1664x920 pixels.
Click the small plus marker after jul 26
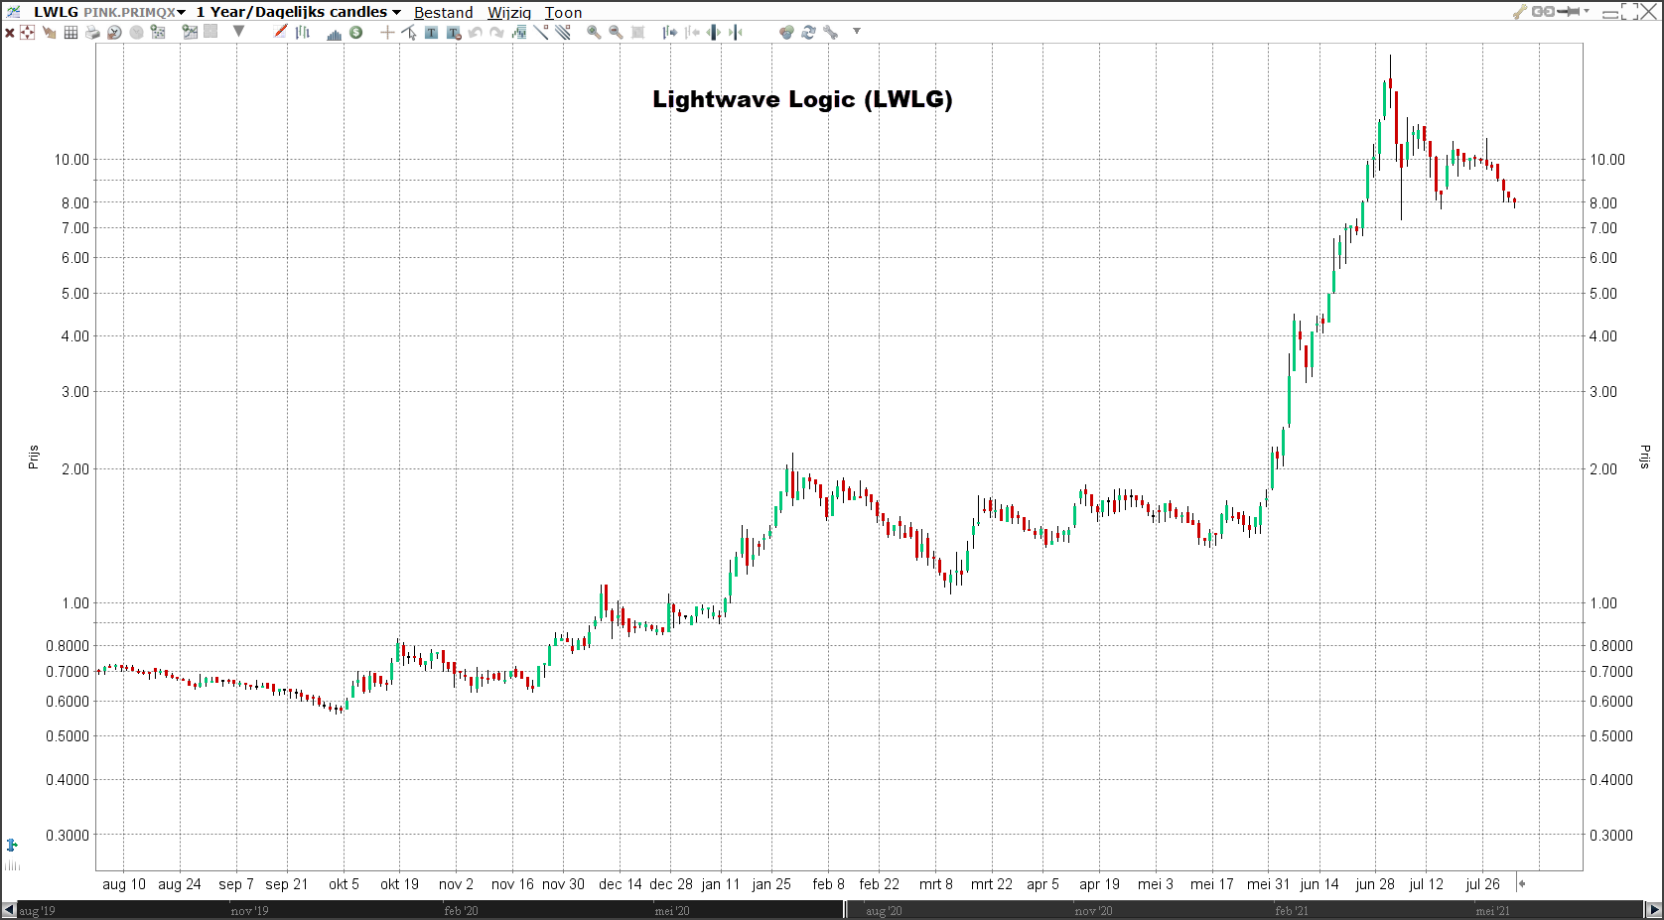pos(1522,883)
